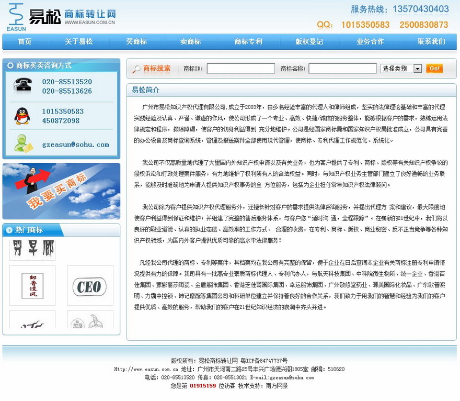Click the black telephone icon
The width and height of the screenshot is (460, 401).
(x=22, y=85)
